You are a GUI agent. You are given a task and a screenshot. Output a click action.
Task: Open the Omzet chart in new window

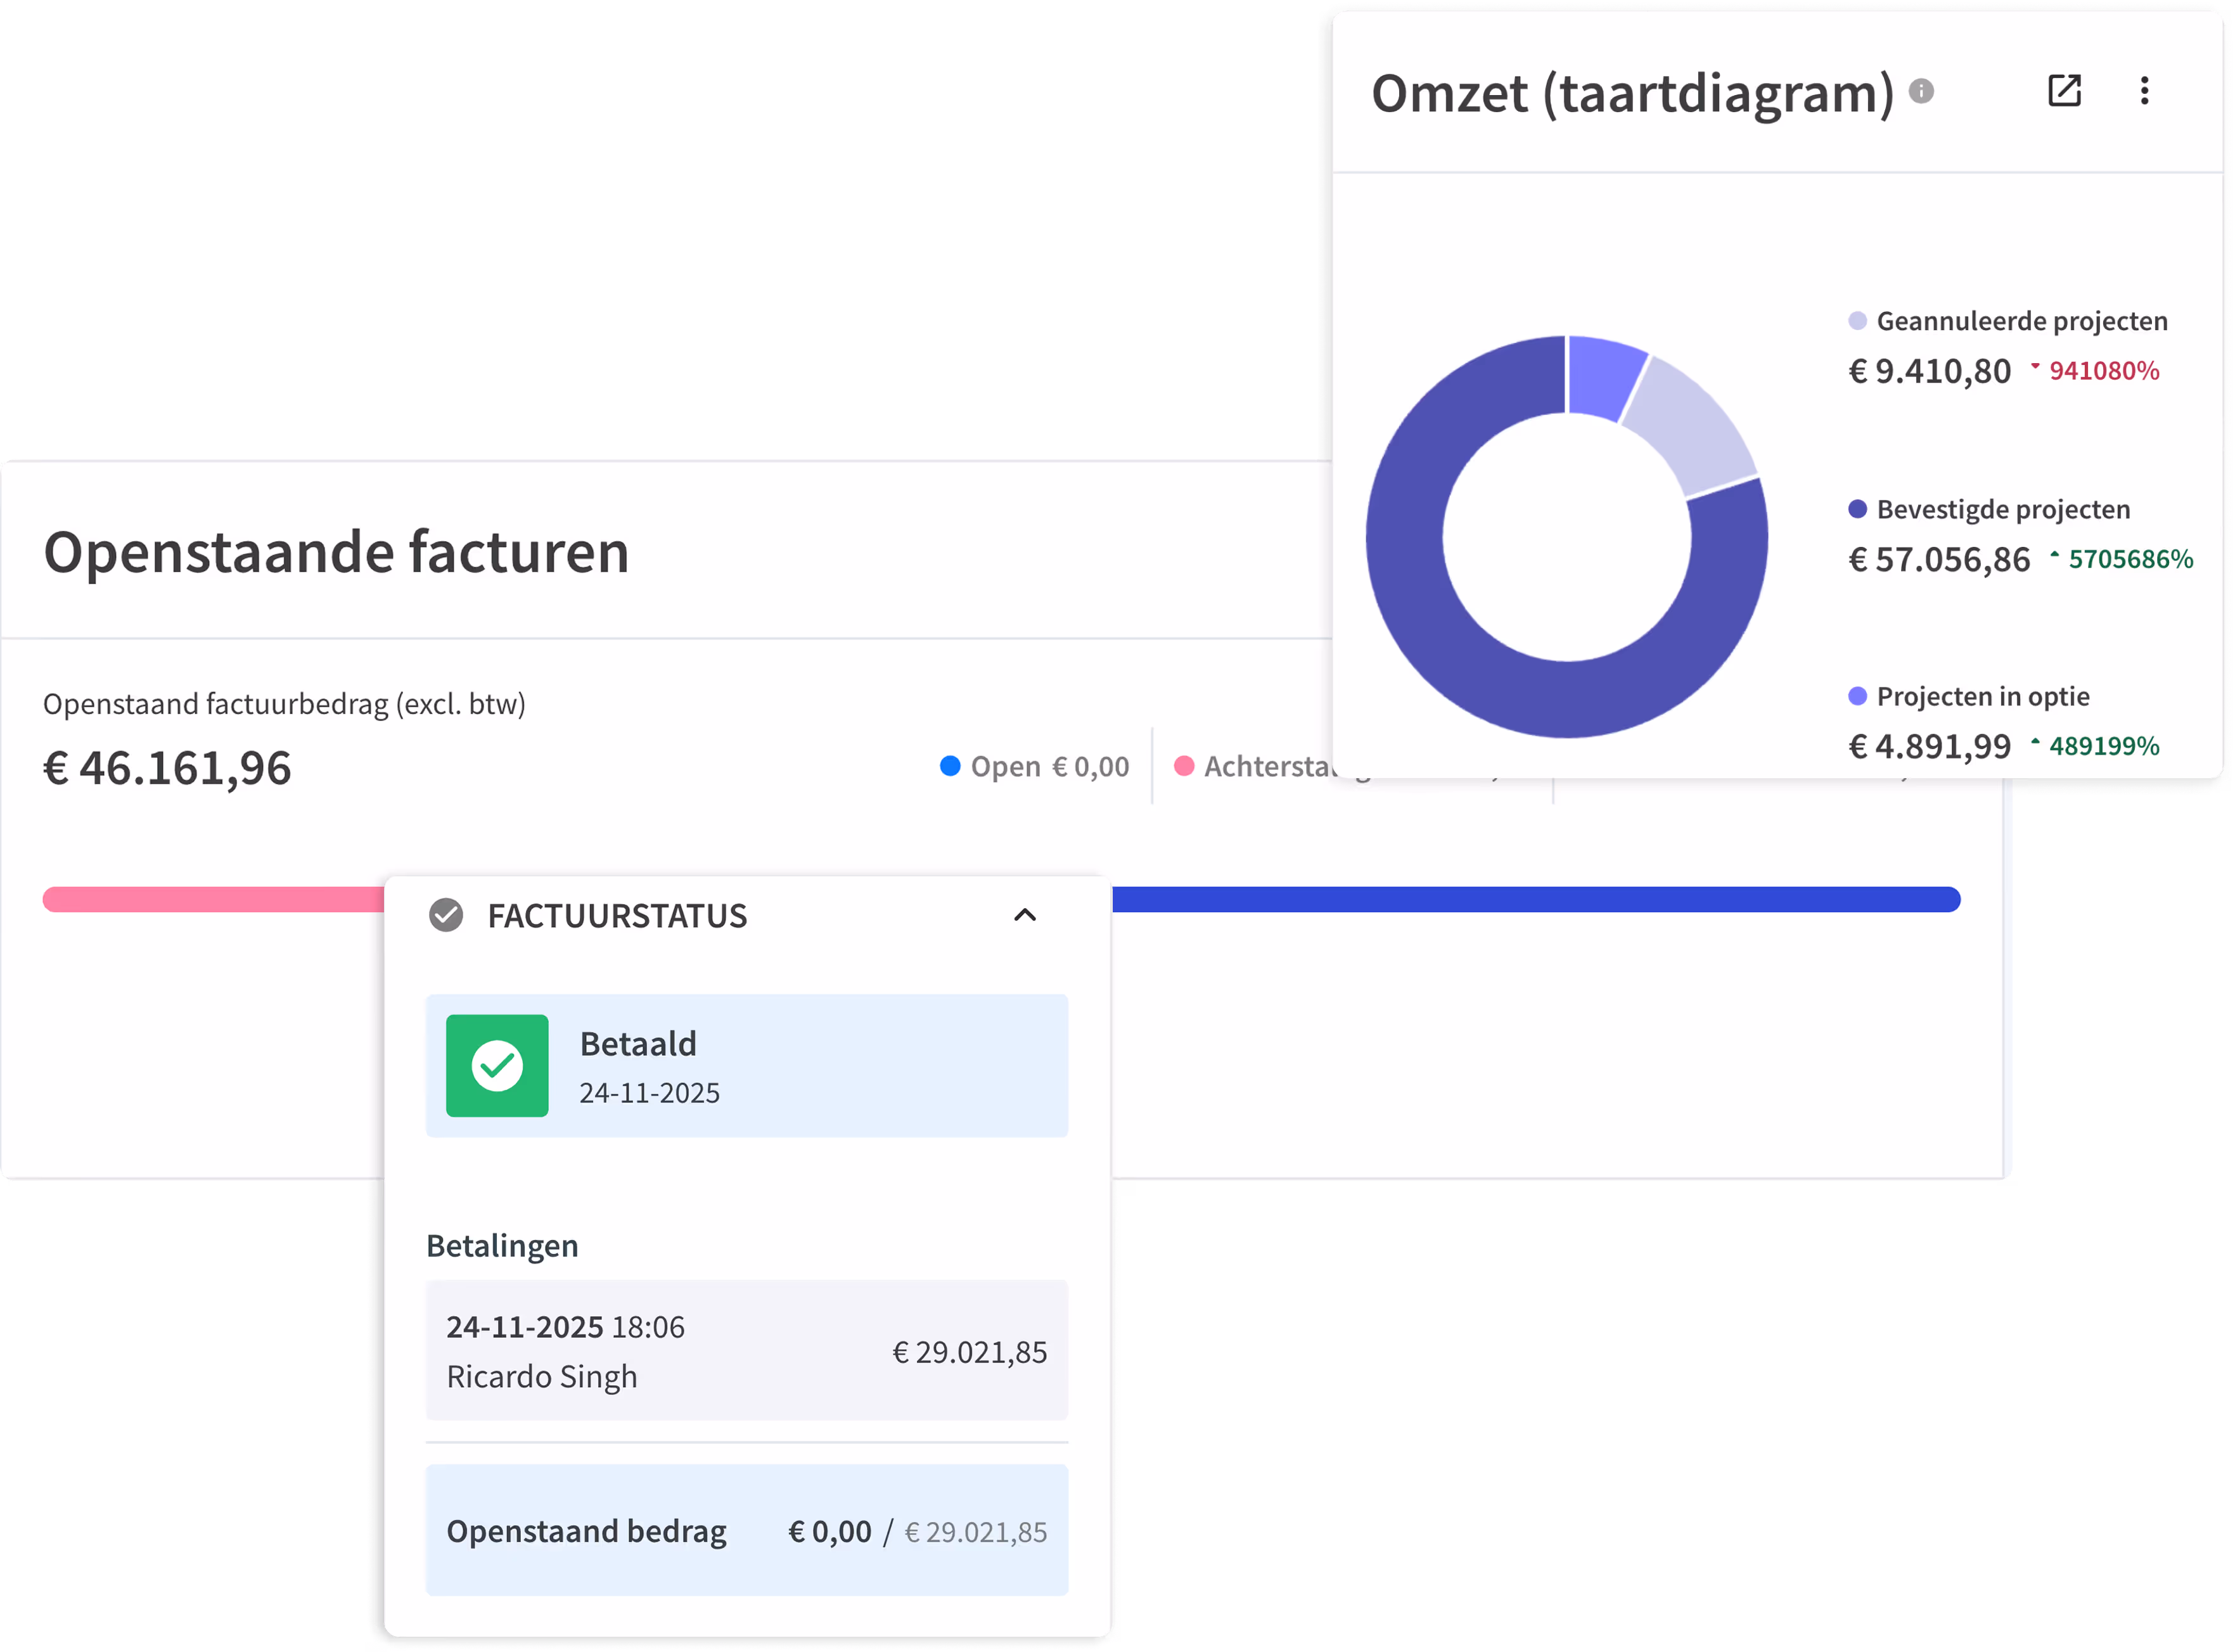point(2064,91)
